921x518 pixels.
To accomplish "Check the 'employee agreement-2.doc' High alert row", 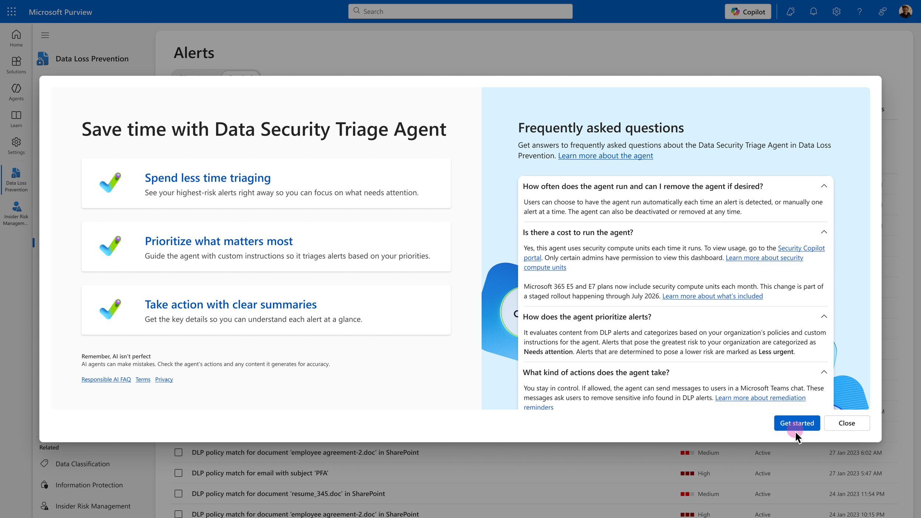I will click(x=178, y=514).
